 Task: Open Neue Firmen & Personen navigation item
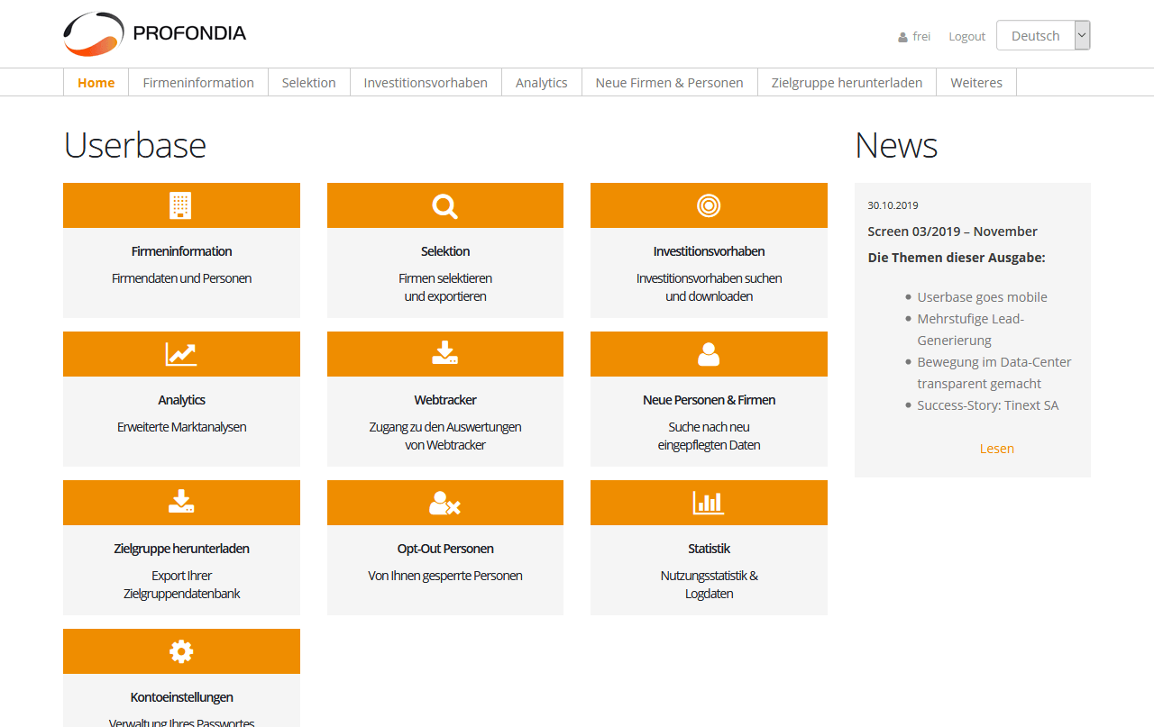click(x=669, y=83)
